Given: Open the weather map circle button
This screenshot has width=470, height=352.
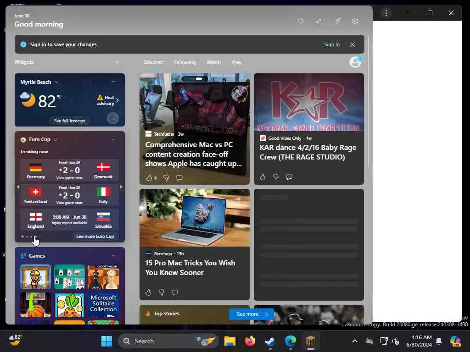Looking at the screenshot, I should click(x=113, y=118).
